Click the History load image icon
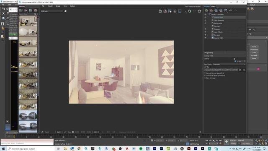Screen dimensions: 268x151 [31, 10]
